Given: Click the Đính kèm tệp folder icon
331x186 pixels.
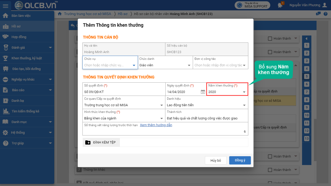Looking at the screenshot, I should (x=88, y=142).
